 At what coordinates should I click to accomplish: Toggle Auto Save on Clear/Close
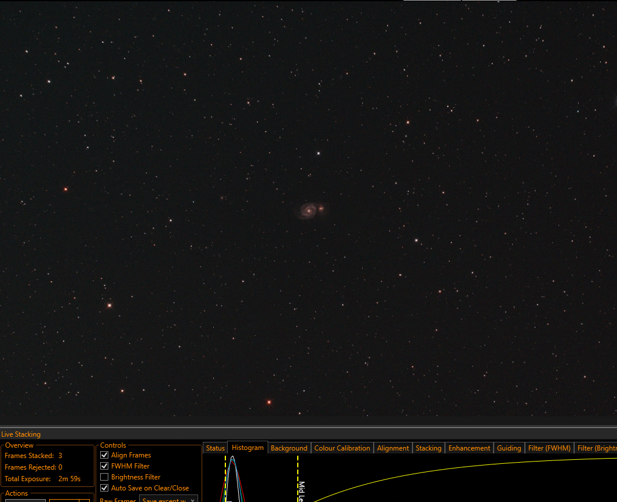(x=104, y=488)
